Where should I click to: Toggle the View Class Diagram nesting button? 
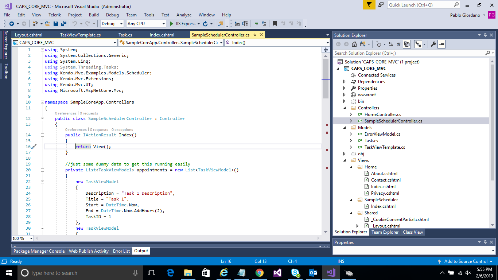coord(418,44)
